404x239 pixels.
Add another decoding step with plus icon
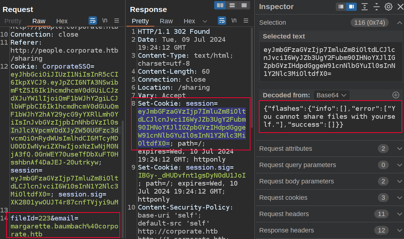tap(396, 95)
